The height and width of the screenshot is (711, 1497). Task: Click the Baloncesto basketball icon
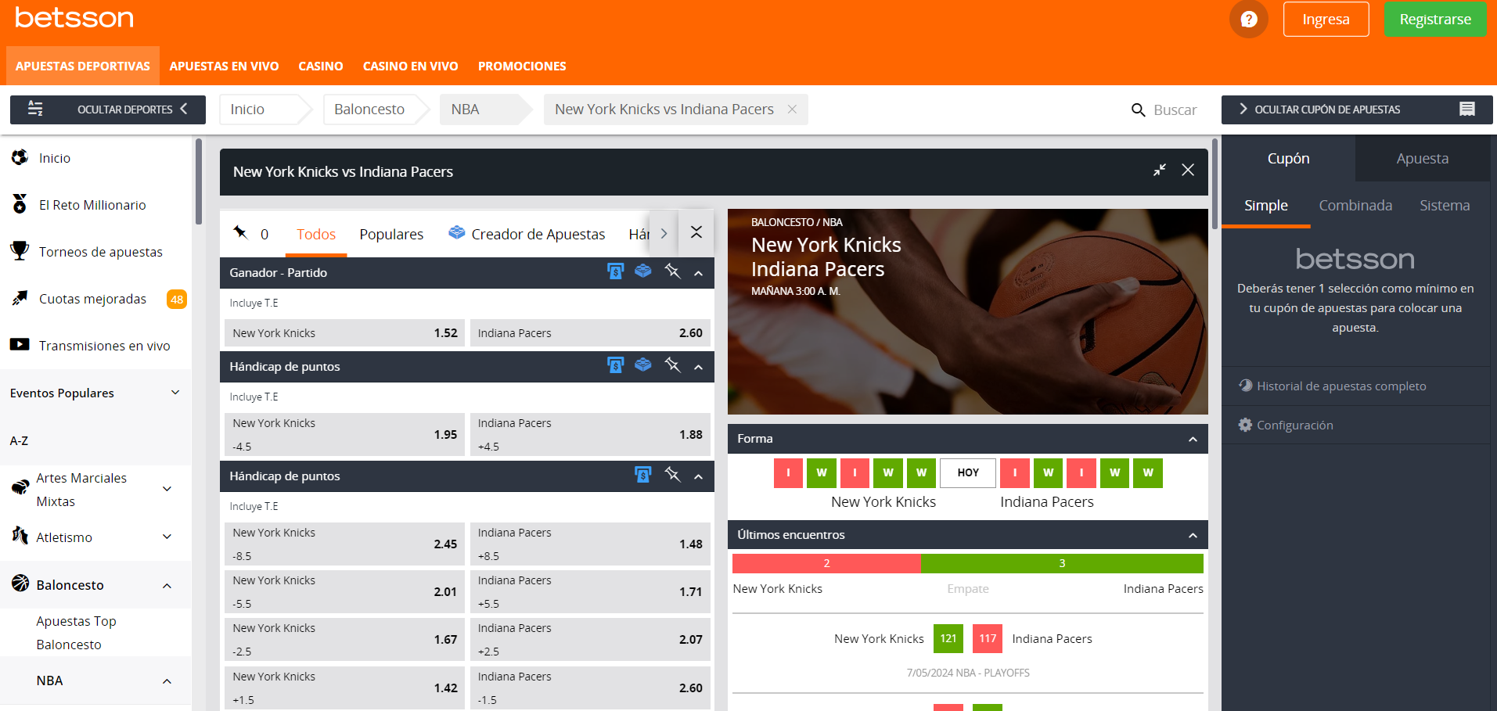tap(20, 584)
